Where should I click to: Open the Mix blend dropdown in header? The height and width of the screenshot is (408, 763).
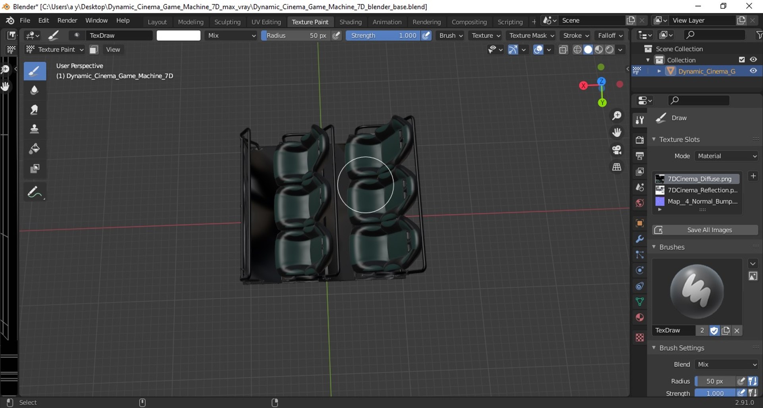[231, 35]
